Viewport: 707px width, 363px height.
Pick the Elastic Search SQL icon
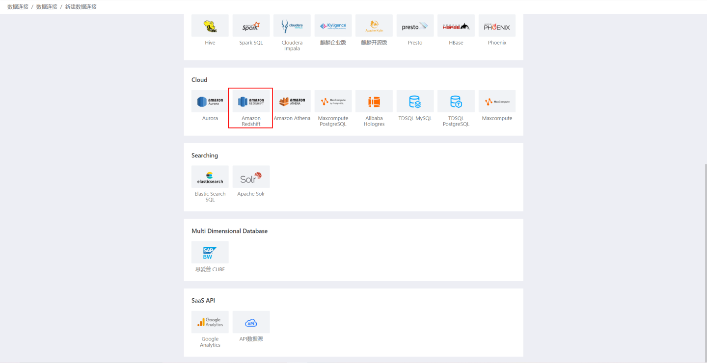(x=210, y=177)
